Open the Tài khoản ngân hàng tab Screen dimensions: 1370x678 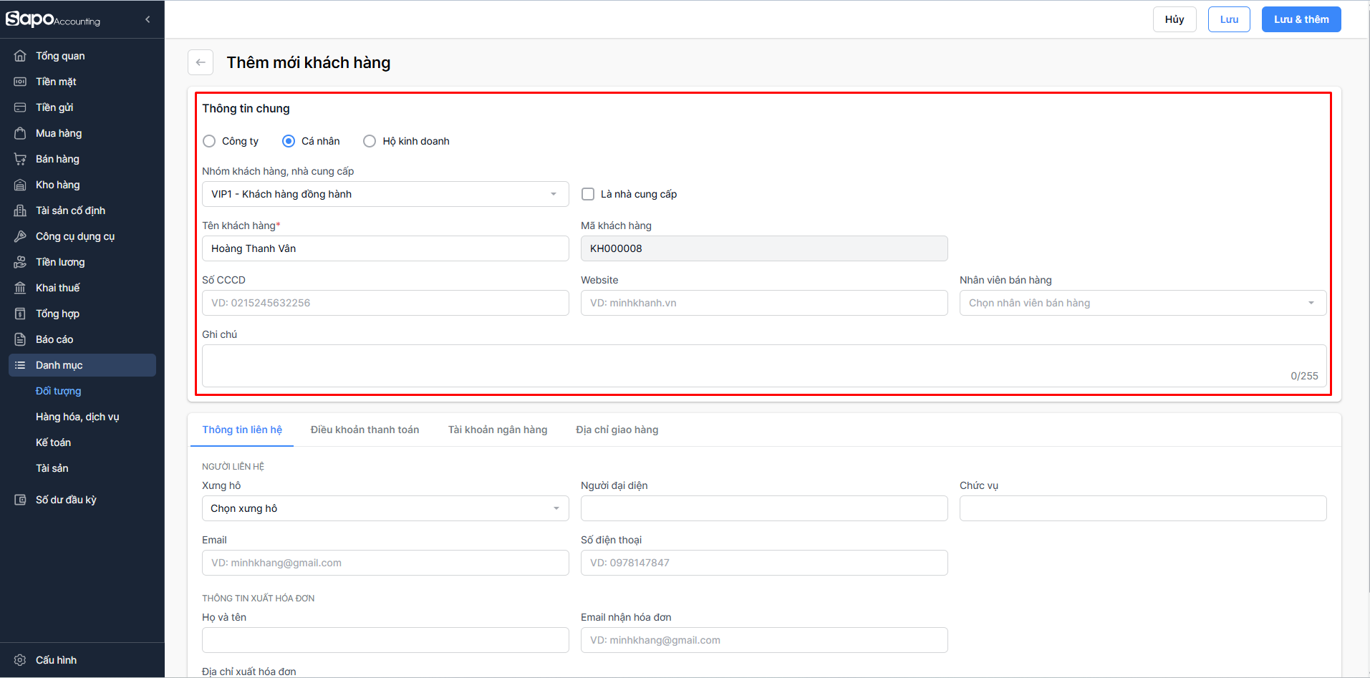498,430
